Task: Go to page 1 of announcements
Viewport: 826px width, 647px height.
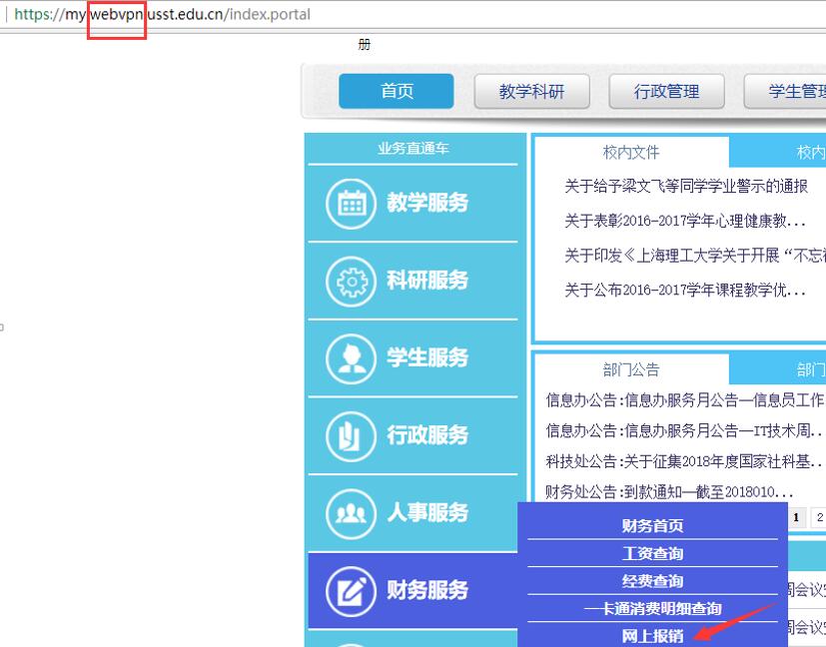Action: [797, 517]
